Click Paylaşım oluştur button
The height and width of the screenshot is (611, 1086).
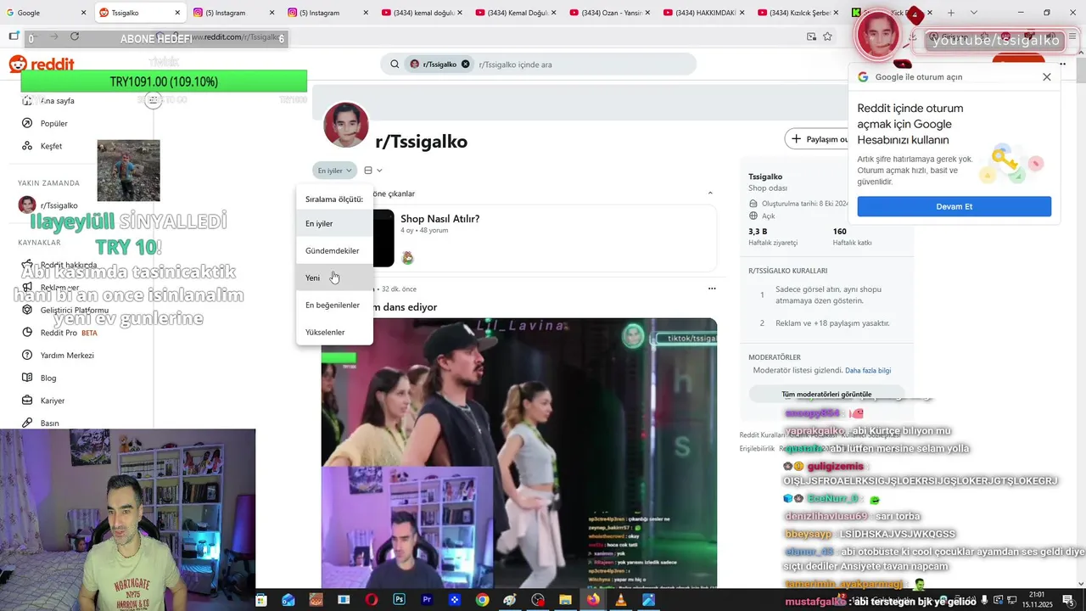pos(819,139)
